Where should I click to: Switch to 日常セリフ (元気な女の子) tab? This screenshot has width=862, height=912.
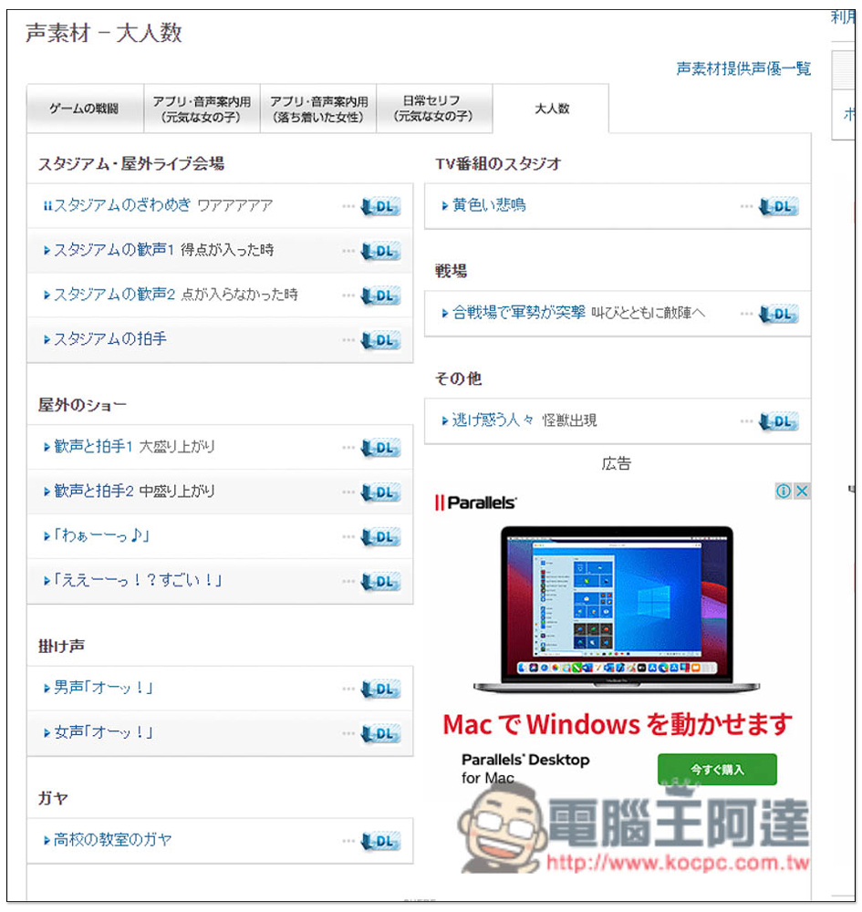[x=434, y=109]
